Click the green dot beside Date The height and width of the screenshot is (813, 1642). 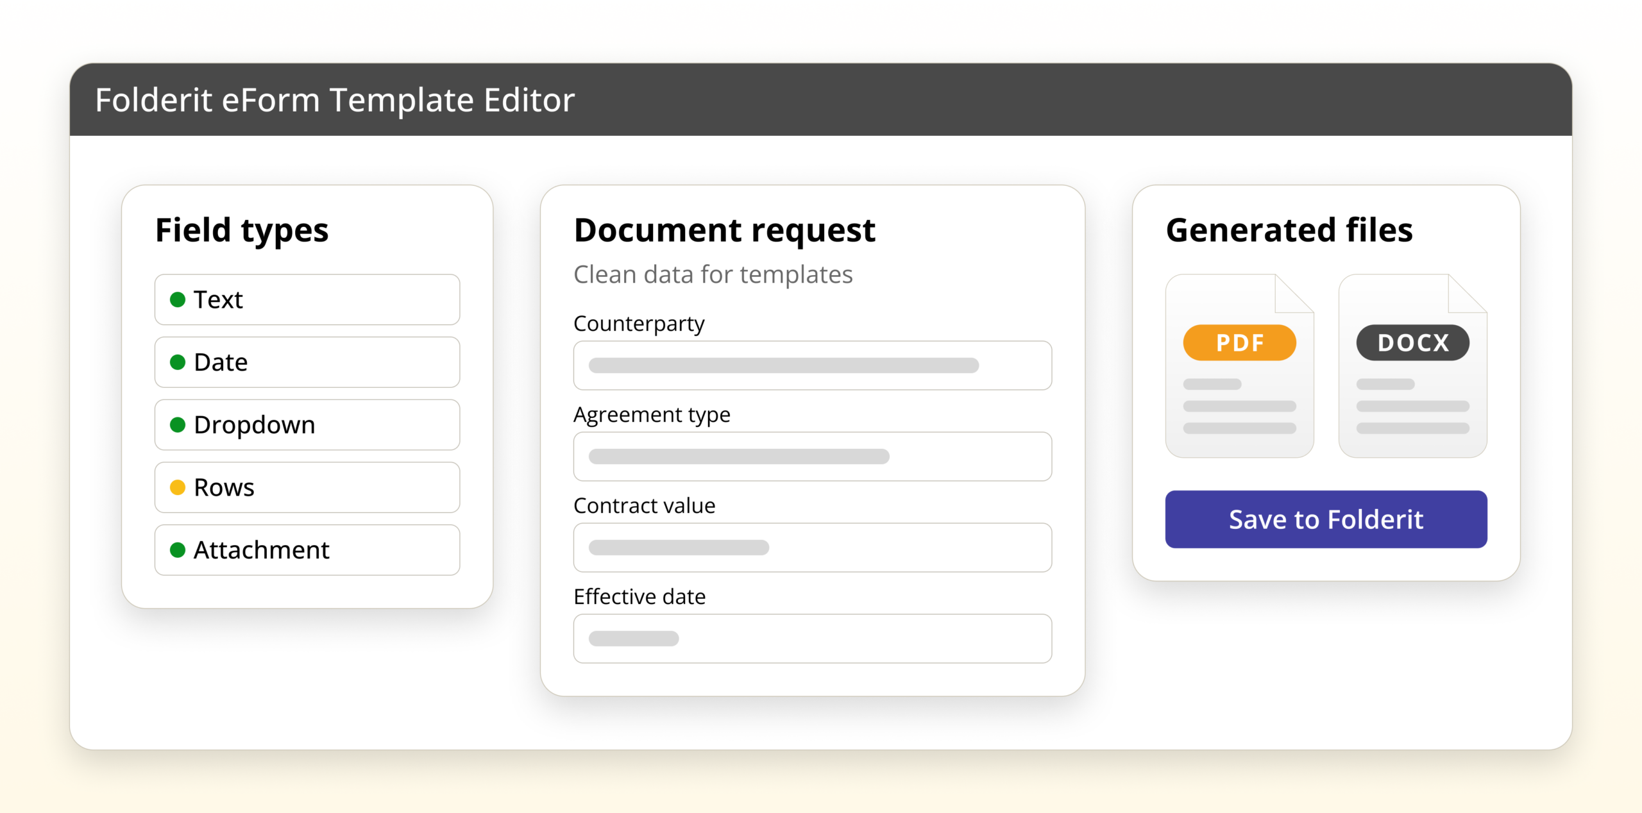coord(178,362)
